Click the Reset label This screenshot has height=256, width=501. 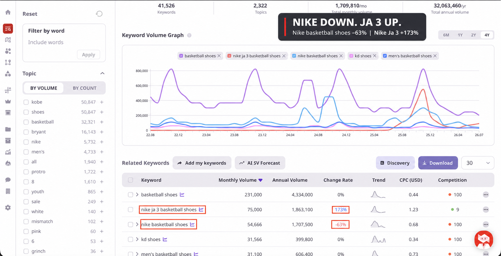(x=30, y=14)
